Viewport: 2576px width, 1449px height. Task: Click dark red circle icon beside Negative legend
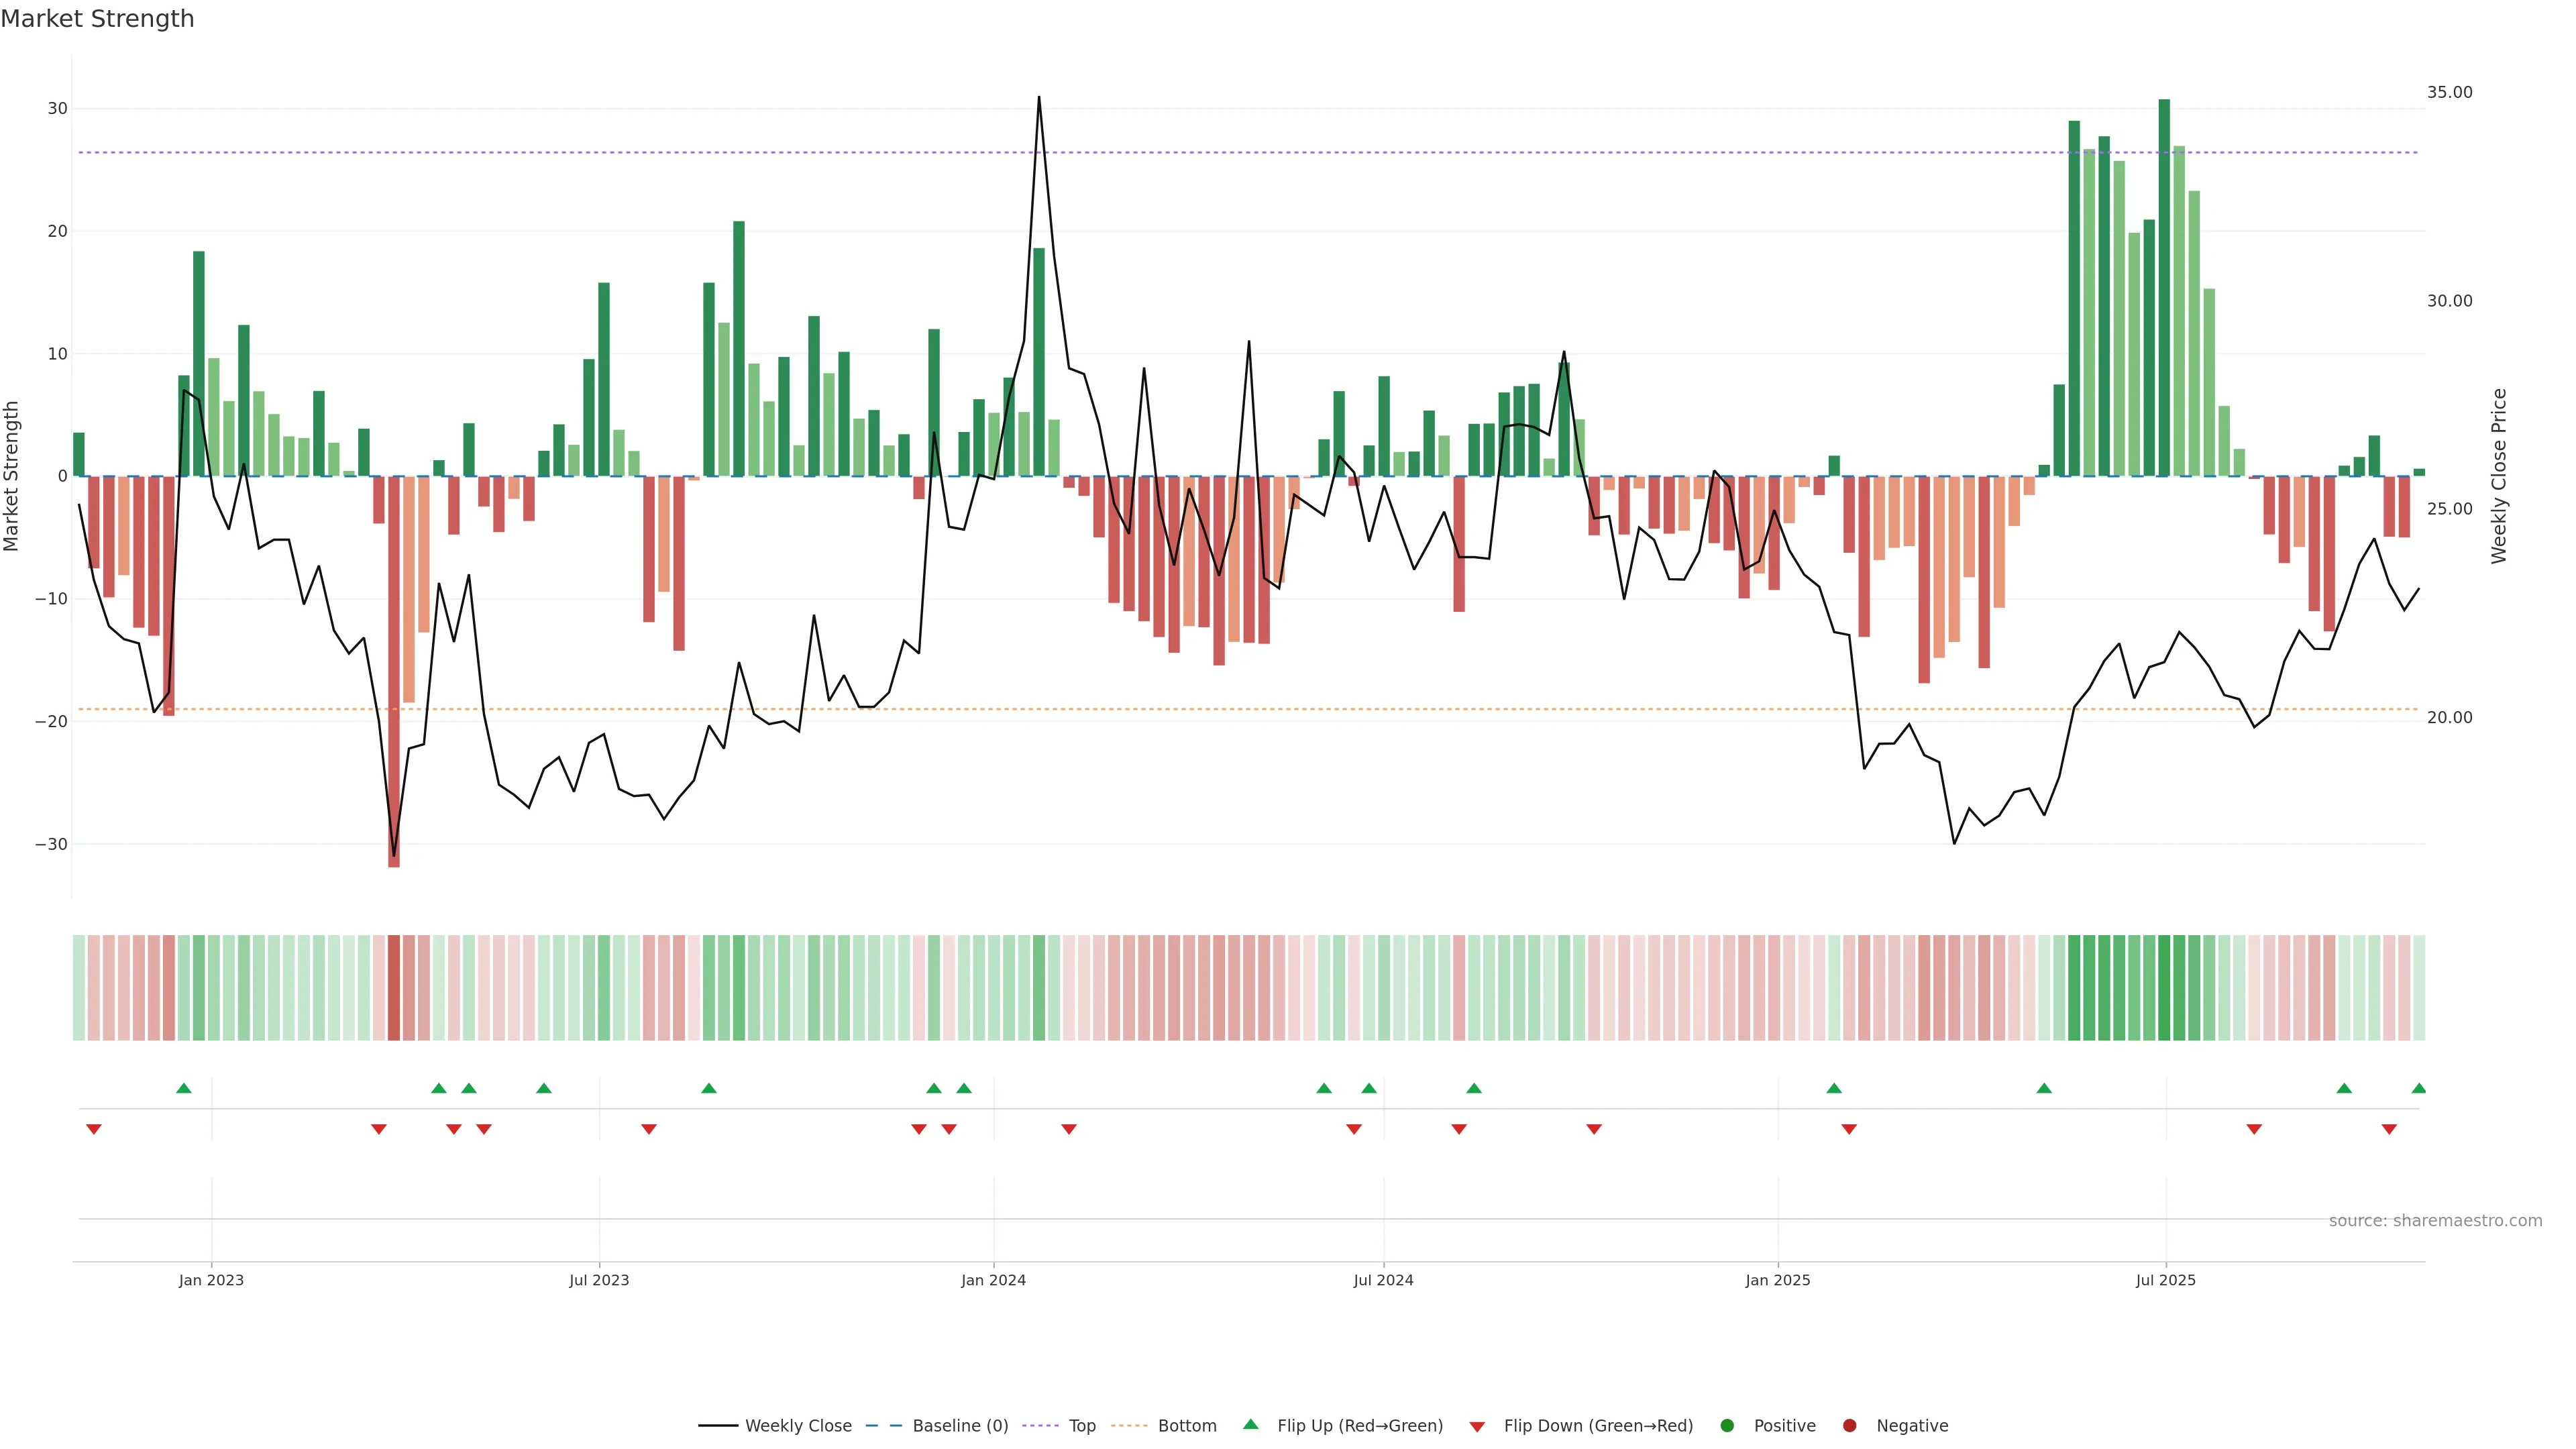(x=1849, y=1426)
